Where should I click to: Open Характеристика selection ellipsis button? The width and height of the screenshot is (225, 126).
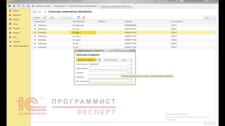tap(129, 69)
